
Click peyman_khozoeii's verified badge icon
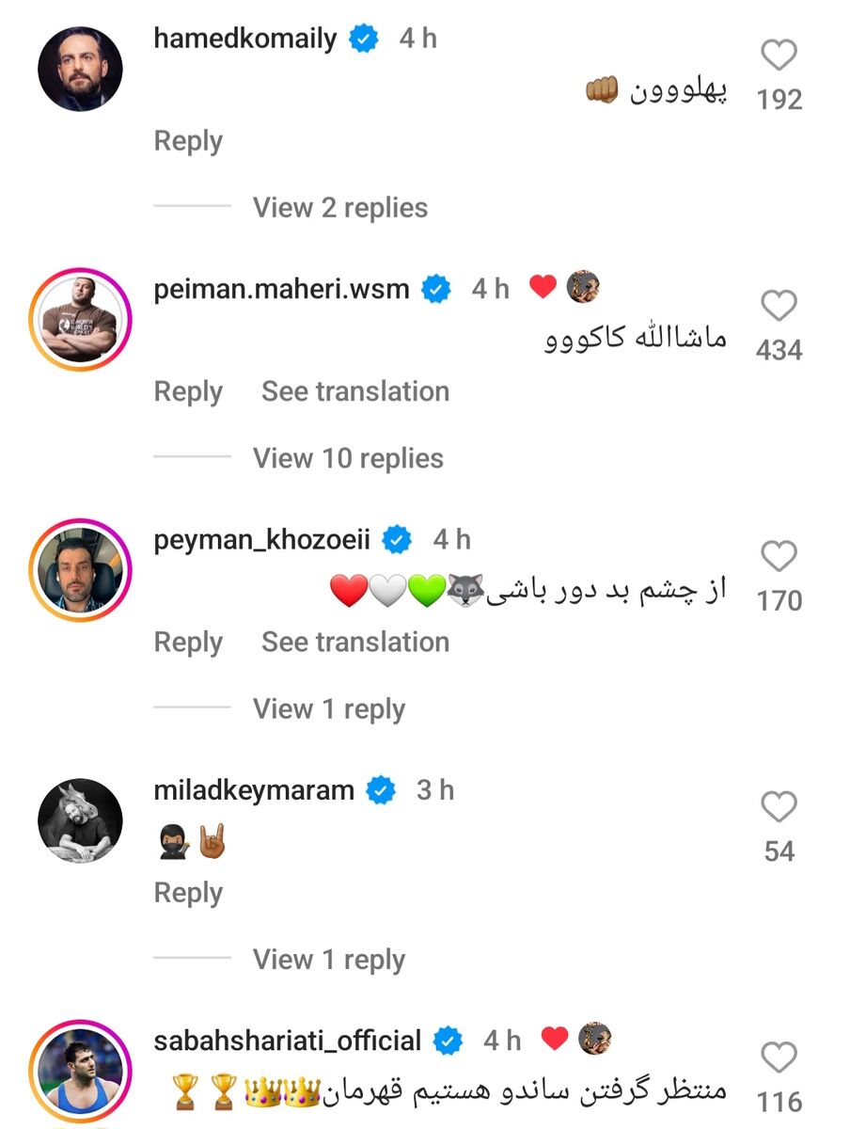point(398,539)
